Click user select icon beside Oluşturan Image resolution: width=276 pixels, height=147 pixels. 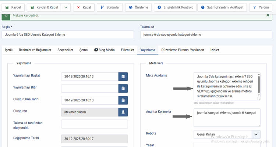[123, 112]
